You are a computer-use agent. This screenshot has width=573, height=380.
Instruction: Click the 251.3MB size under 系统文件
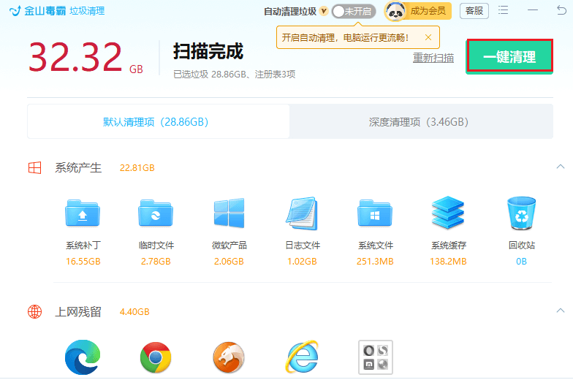[x=375, y=262]
